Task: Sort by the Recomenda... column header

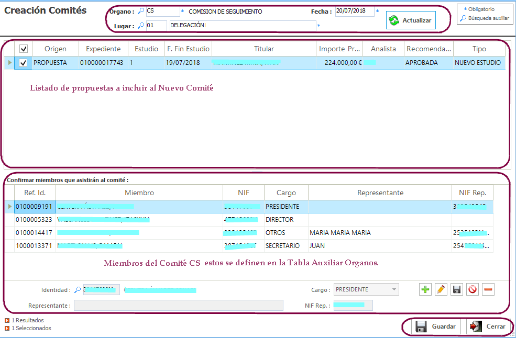Action: click(x=429, y=49)
